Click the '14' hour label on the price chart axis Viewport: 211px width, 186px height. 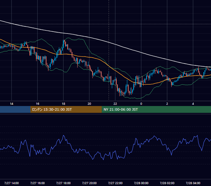pos(11,104)
